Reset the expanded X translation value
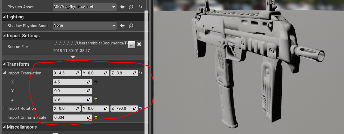Image resolution: width=344 pixels, height=134 pixels. coord(96,82)
